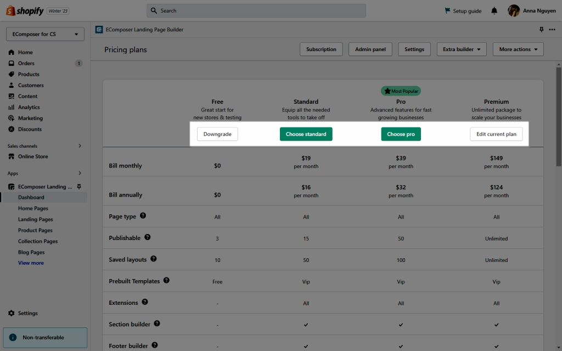Click the Pricing plans heading
This screenshot has width=562, height=351.
[126, 50]
